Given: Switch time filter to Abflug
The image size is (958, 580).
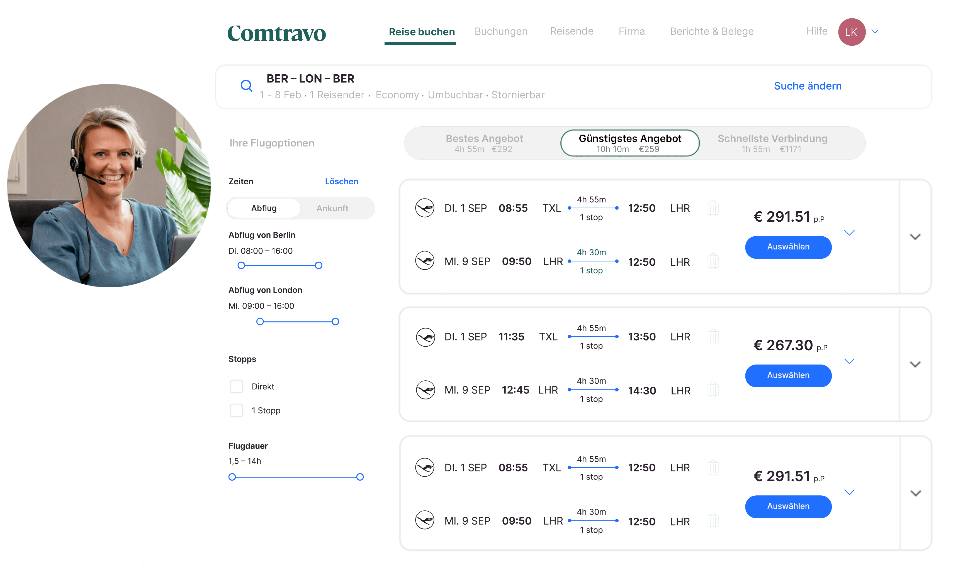Looking at the screenshot, I should pyautogui.click(x=264, y=208).
